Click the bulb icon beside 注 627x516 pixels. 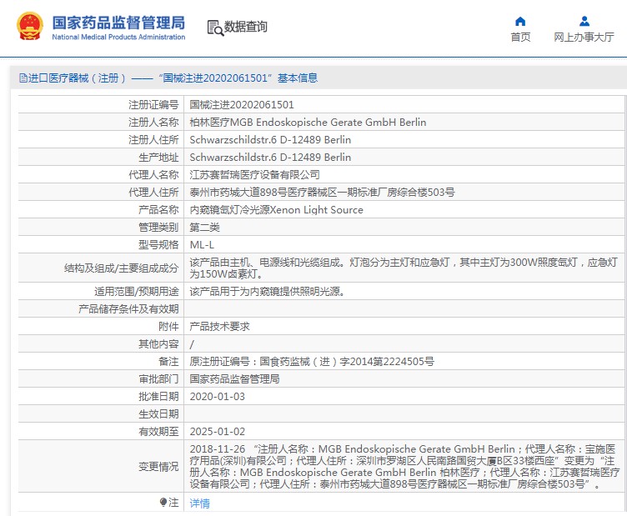(x=163, y=502)
